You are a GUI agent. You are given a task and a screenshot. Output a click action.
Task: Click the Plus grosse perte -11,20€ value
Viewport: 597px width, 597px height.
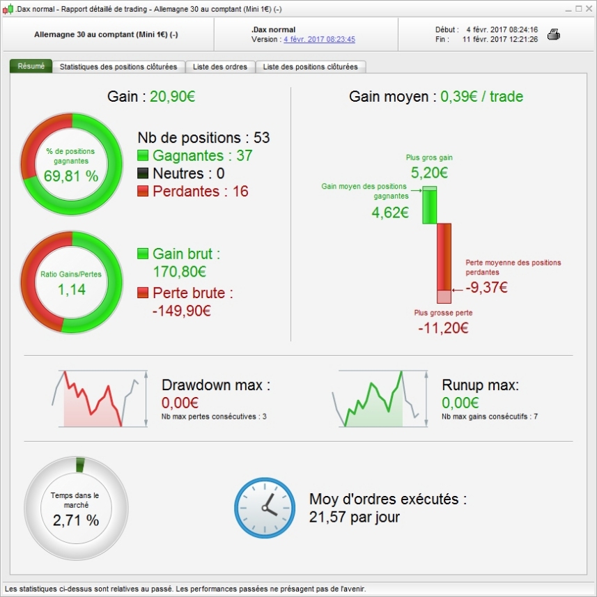pos(443,328)
